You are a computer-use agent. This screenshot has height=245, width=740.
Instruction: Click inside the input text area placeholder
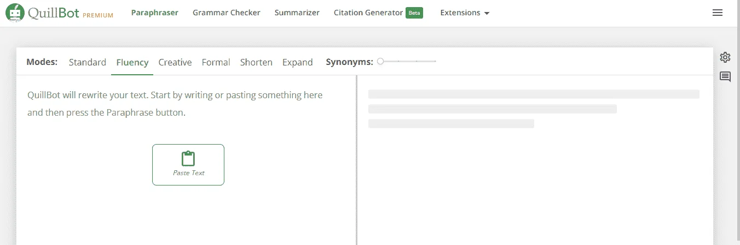(175, 104)
